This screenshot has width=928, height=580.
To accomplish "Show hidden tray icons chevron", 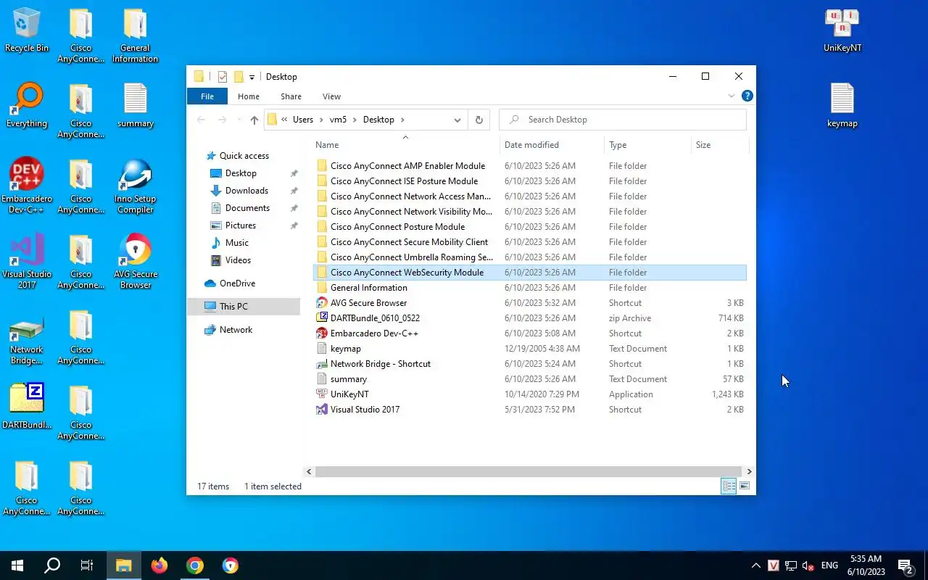I will (755, 565).
